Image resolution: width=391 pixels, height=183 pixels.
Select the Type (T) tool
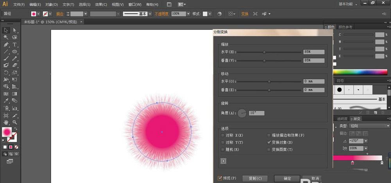pos(14,44)
